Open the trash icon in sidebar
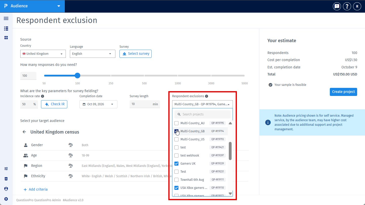The image size is (365, 205). [6, 179]
